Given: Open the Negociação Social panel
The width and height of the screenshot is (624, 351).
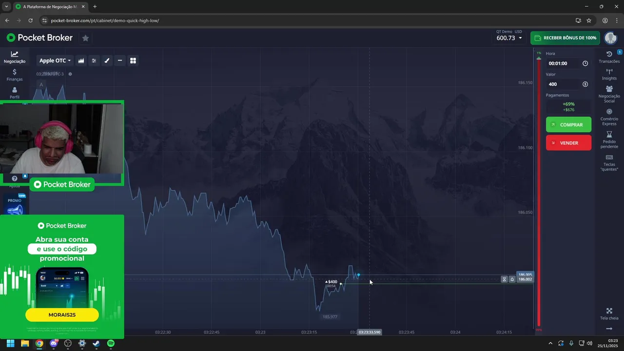Looking at the screenshot, I should pyautogui.click(x=609, y=94).
